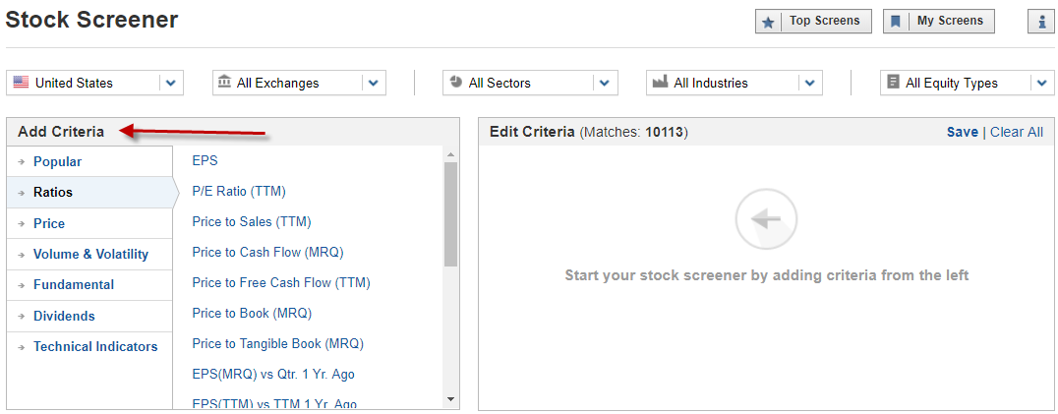
Task: Open the All Sectors dropdown arrow
Action: (x=605, y=83)
